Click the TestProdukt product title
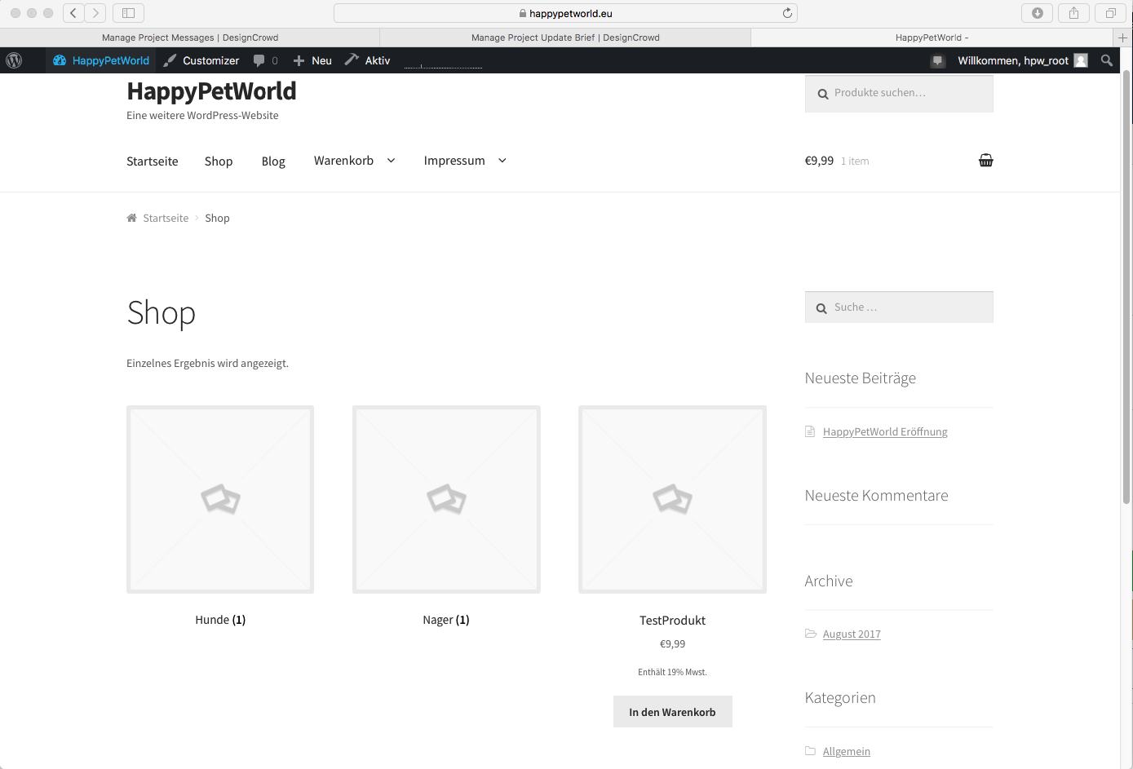The image size is (1133, 769). [x=672, y=621]
